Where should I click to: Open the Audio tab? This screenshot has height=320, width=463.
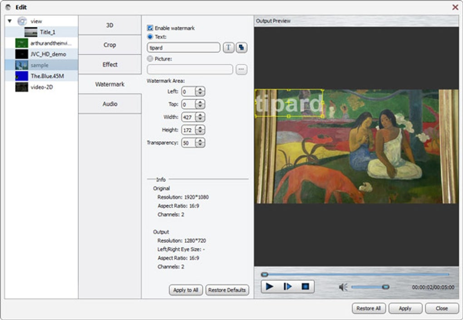(x=110, y=104)
